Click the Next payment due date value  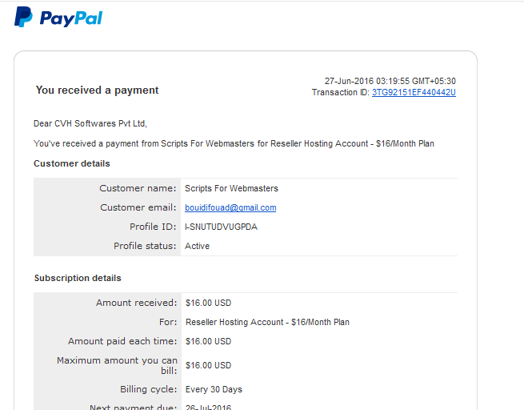click(x=209, y=407)
